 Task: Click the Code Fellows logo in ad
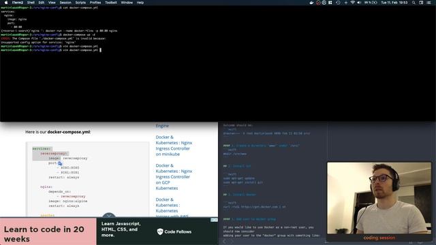(x=174, y=231)
